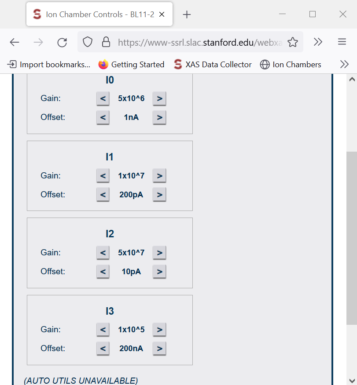
Task: Open the Firefox hamburger menu
Action: [342, 42]
